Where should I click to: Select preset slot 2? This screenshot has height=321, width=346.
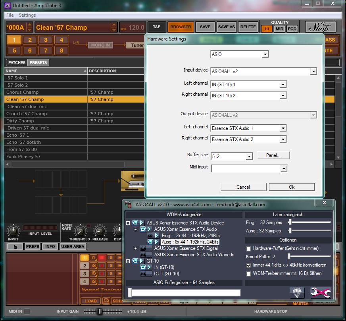click(x=30, y=40)
